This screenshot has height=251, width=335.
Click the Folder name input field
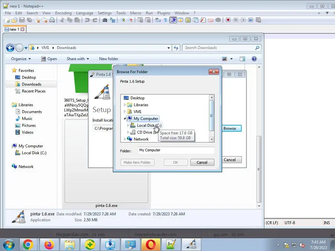coord(176,150)
